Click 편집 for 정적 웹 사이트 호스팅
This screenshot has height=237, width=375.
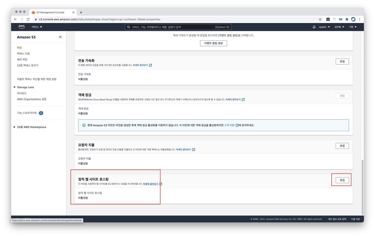(x=342, y=180)
